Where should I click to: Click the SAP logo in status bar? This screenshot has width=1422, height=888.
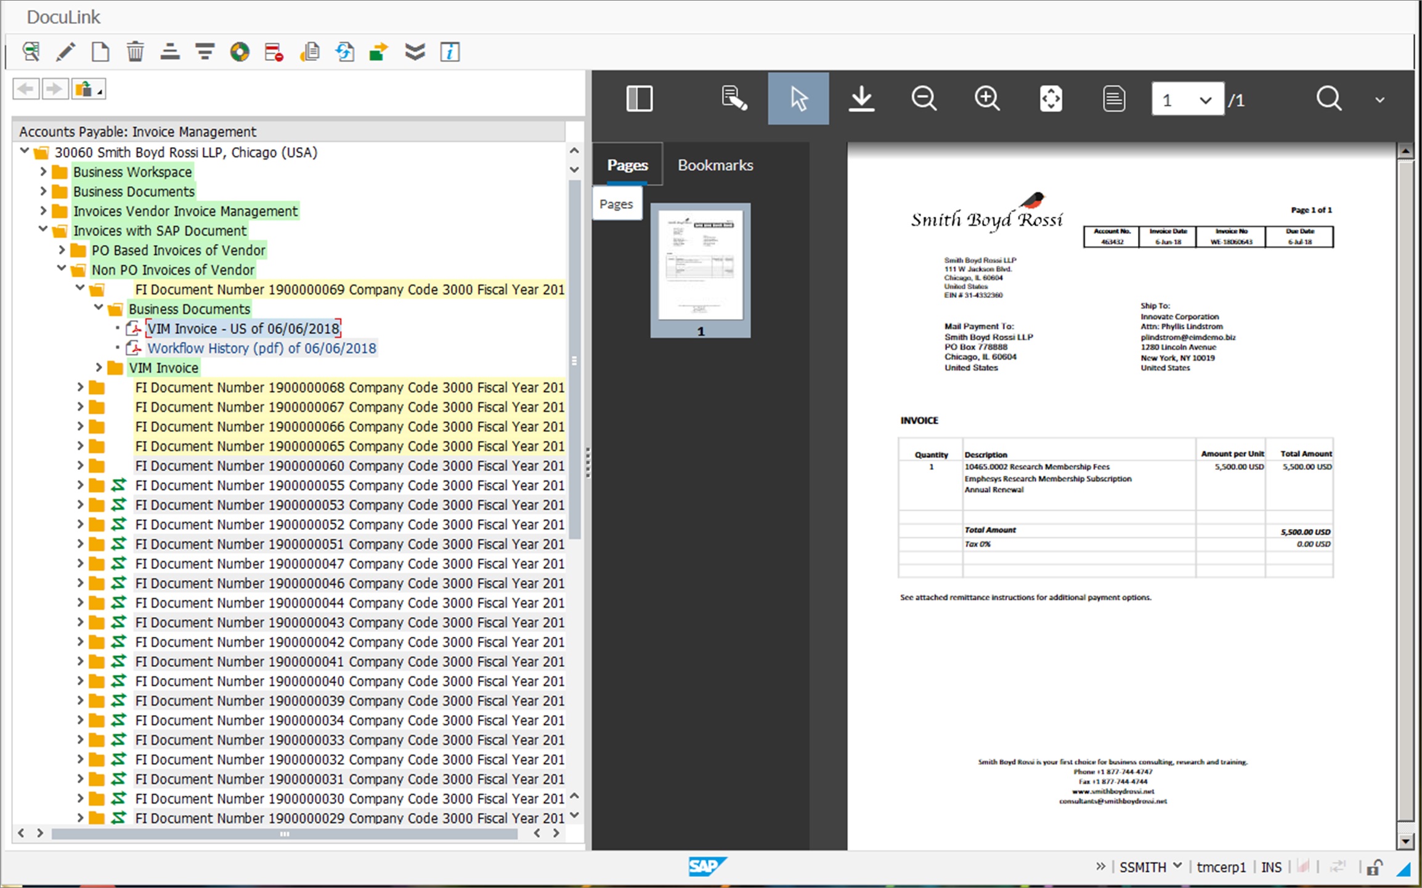pyautogui.click(x=707, y=866)
